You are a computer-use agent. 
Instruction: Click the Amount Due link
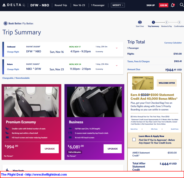(x=134, y=69)
